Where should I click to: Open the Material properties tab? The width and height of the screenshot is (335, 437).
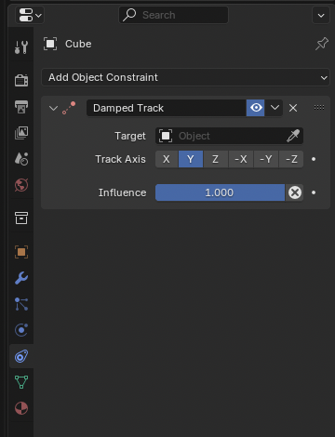(21, 408)
